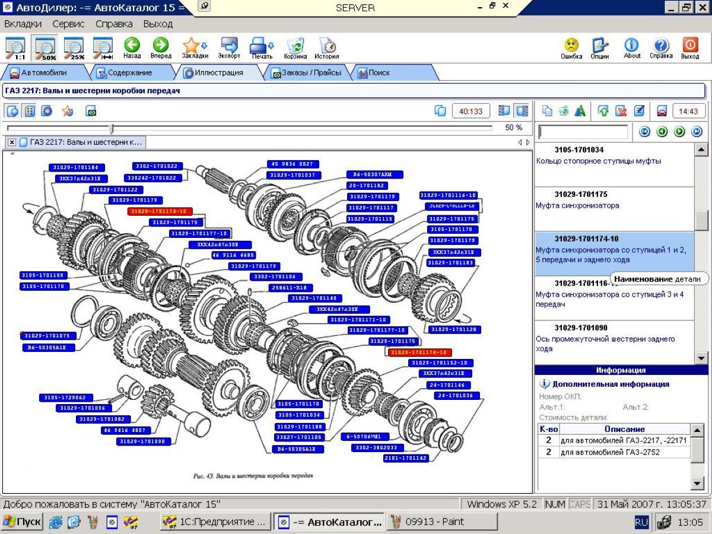Open the История history
The image size is (712, 534).
[x=327, y=48]
